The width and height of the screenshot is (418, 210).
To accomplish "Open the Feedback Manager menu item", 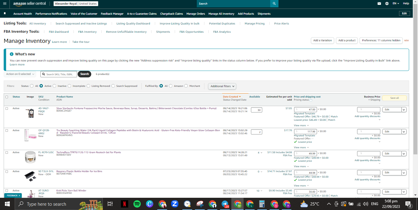I will point(112,13).
